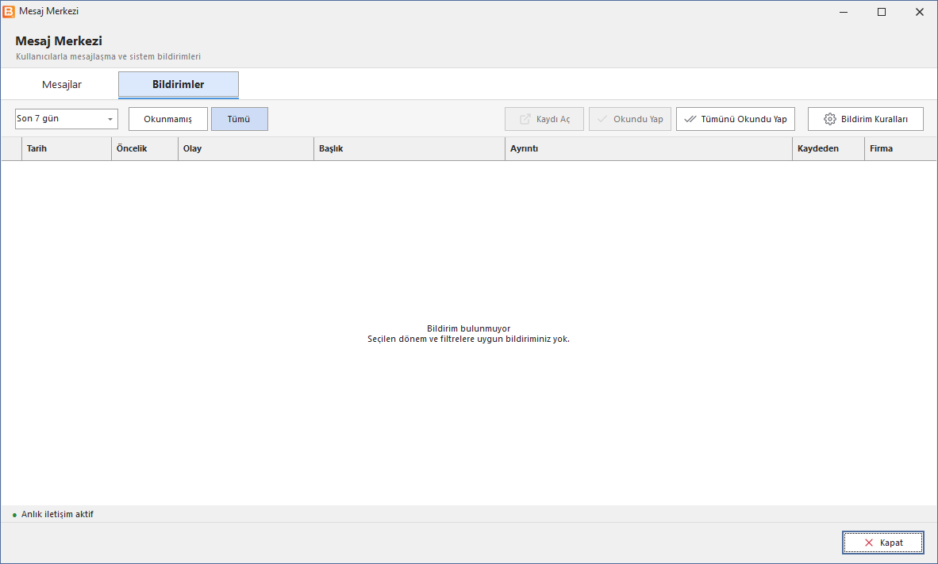Maximize the Mesaj Merkezi window
This screenshot has width=938, height=564.
click(x=881, y=12)
